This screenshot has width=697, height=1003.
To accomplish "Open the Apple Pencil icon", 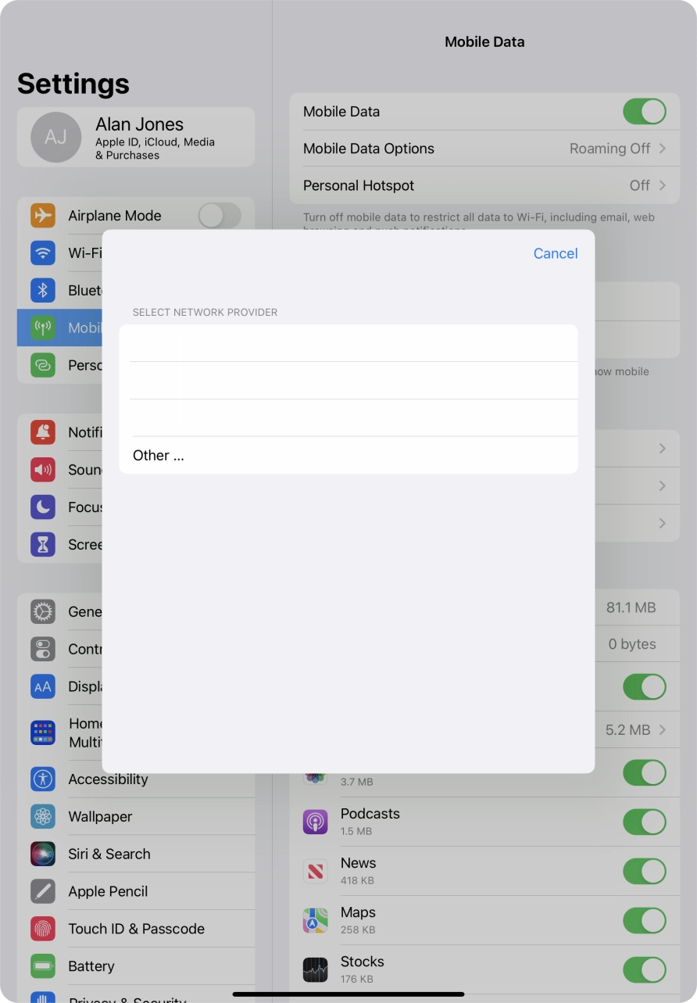I will [x=43, y=891].
